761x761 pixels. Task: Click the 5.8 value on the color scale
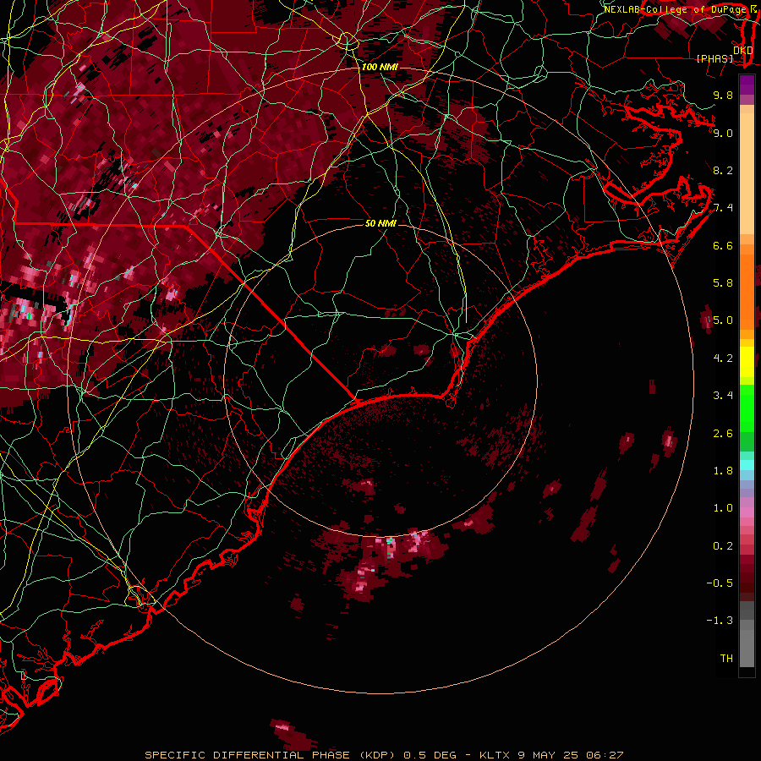pyautogui.click(x=723, y=283)
